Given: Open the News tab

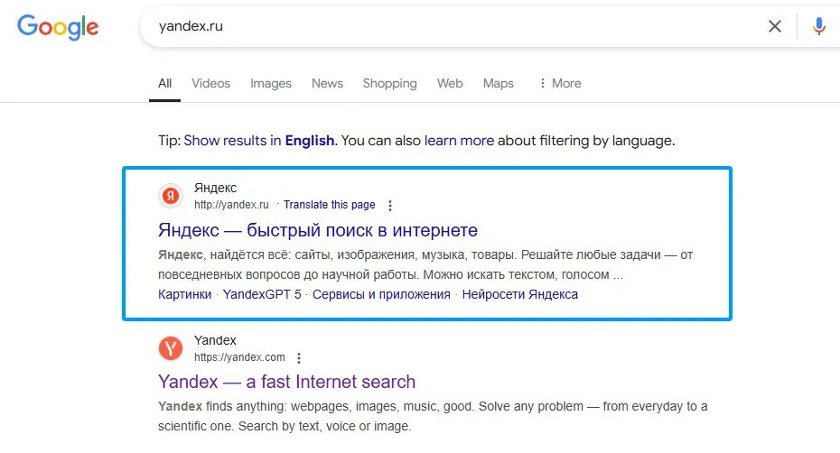Looking at the screenshot, I should point(327,84).
